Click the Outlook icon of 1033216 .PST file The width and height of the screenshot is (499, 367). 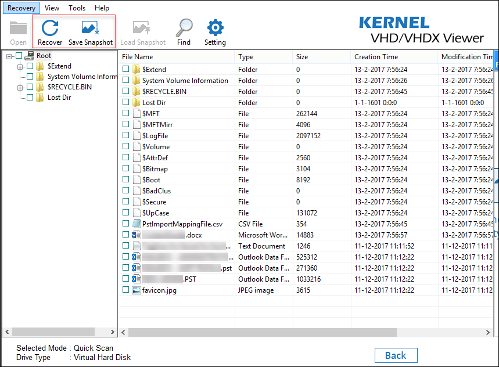[x=137, y=279]
